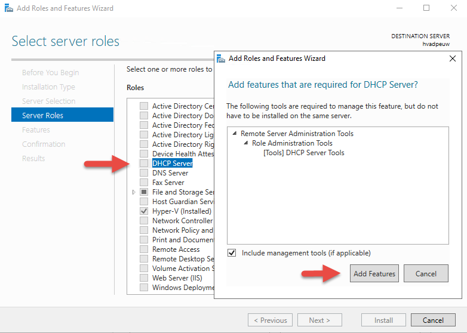Click the Install button

click(x=383, y=320)
